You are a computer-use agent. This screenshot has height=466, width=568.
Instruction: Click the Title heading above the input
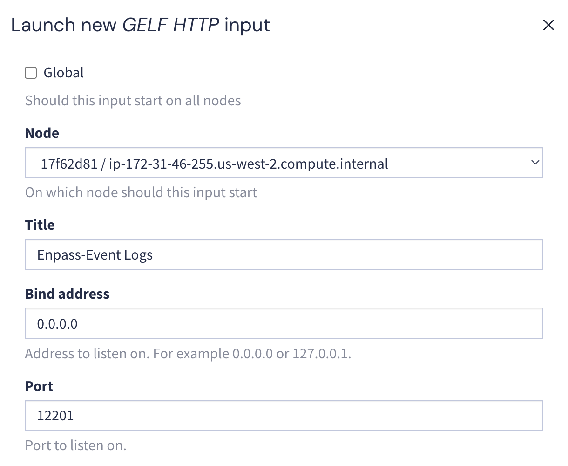(x=40, y=225)
